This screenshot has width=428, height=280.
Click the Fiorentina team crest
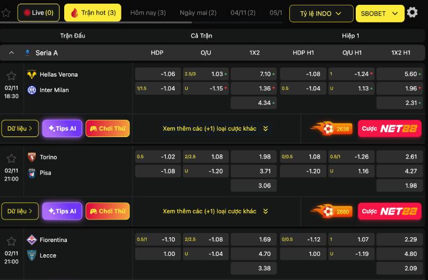[32, 240]
